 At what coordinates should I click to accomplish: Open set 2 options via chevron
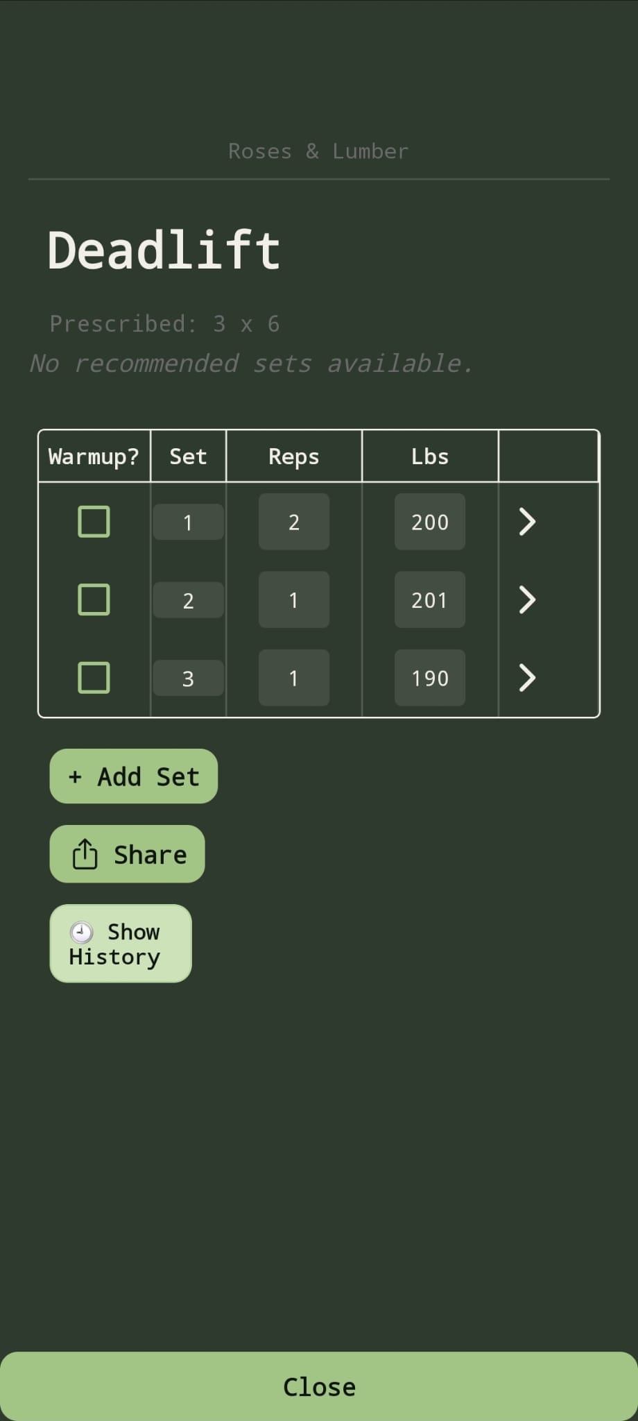click(527, 599)
